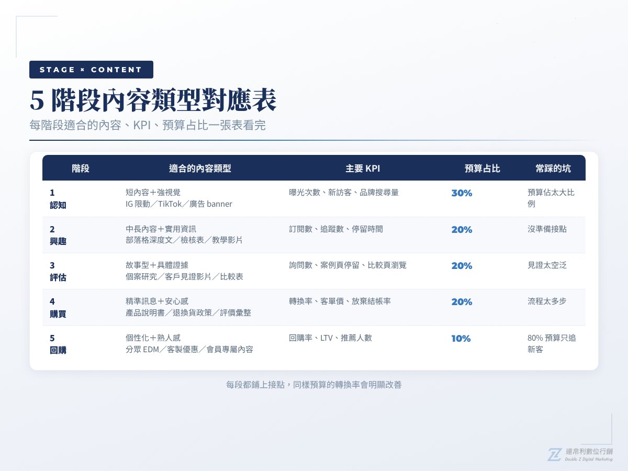Image resolution: width=628 pixels, height=471 pixels.
Task: Click the text 部落格深度文／檢核表／教學影片
Action: (184, 240)
